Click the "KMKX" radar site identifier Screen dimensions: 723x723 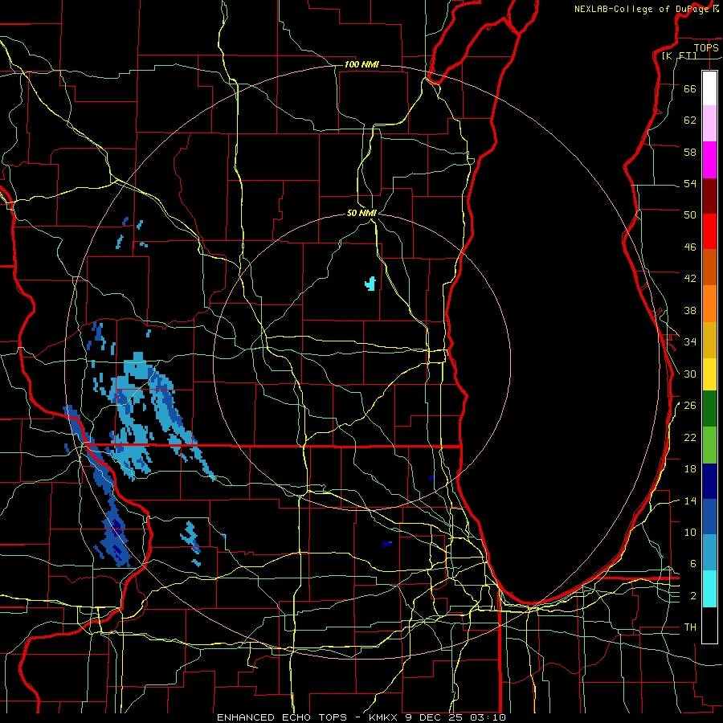click(x=385, y=717)
